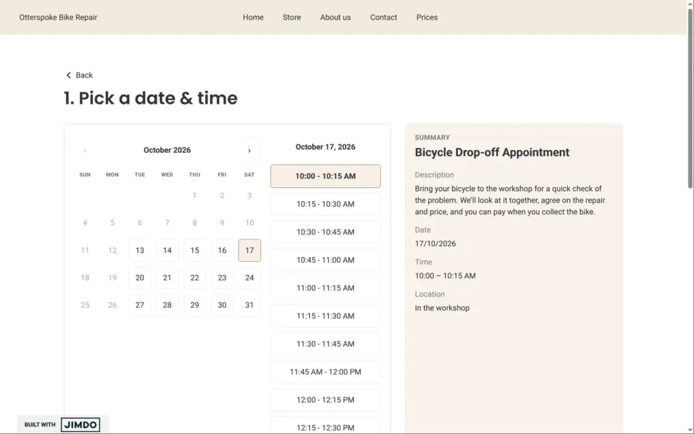Choose October 16 on the calendar

tap(222, 251)
